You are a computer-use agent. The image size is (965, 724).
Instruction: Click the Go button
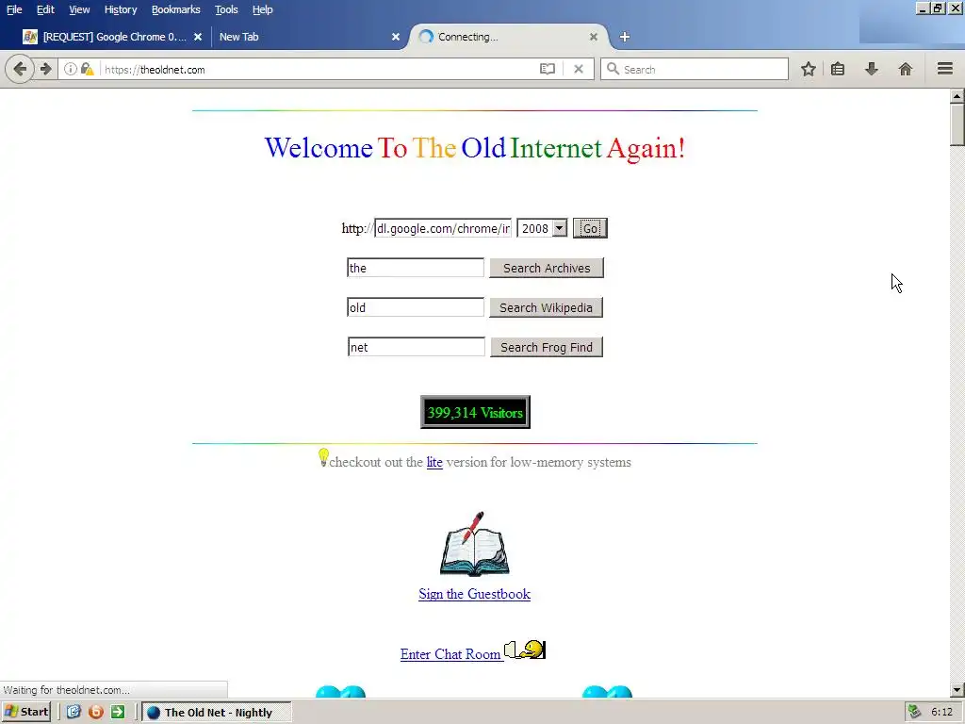tap(590, 228)
